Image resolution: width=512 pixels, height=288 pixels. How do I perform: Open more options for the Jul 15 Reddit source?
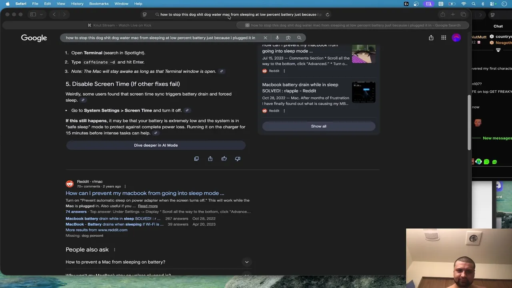[x=284, y=71]
